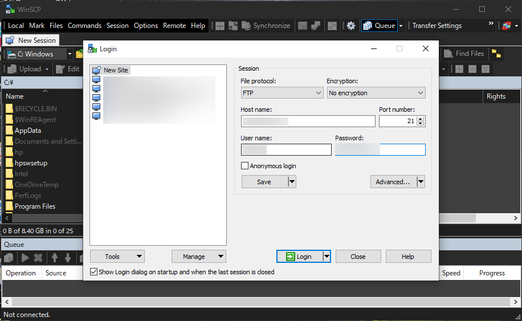Toggle the Queue toolbar button
522x321 pixels.
point(379,26)
